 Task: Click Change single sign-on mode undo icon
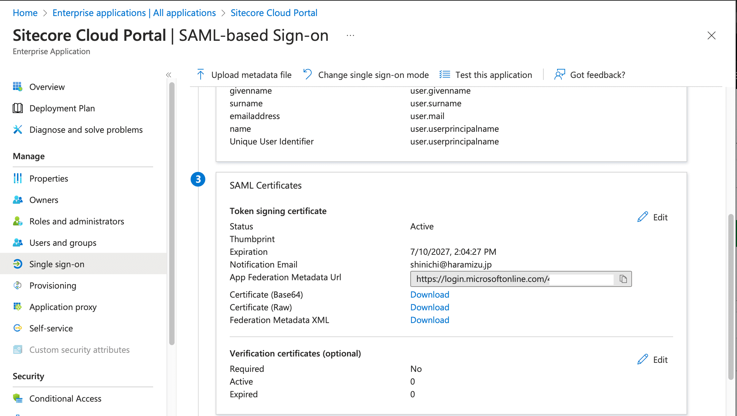click(x=308, y=74)
